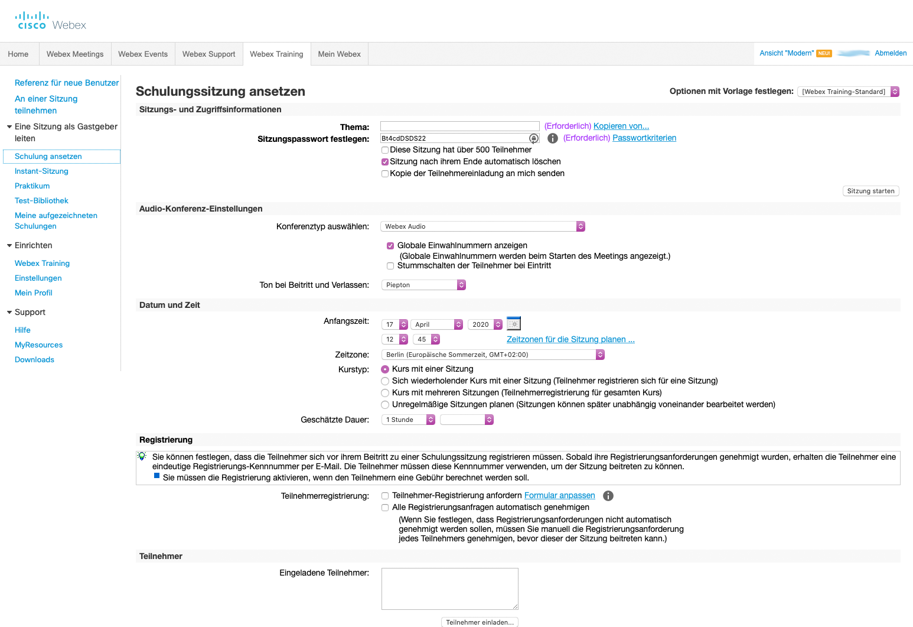Image resolution: width=913 pixels, height=627 pixels.
Task: Enable 'Diese Sitzung hat über 500 Teilnehmer'
Action: point(385,150)
